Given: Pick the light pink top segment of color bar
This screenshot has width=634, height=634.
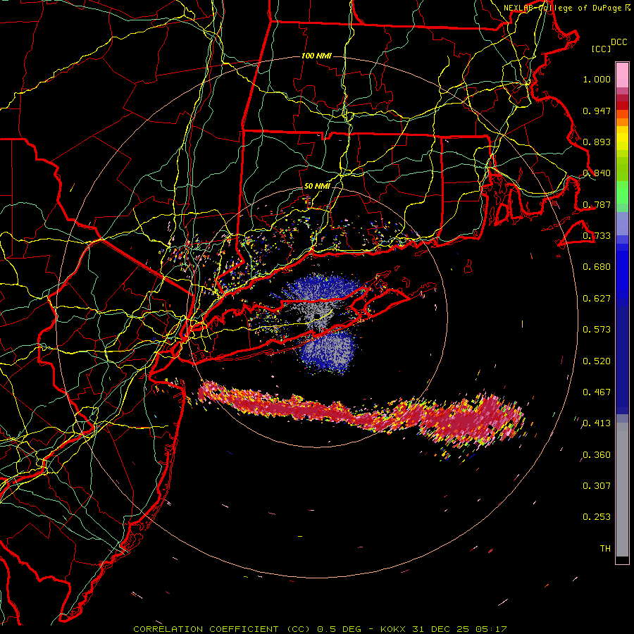Looking at the screenshot, I should [622, 75].
